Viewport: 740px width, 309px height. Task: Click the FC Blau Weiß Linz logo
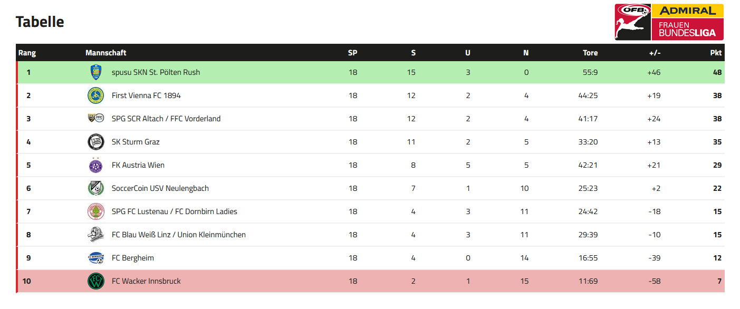coord(95,235)
